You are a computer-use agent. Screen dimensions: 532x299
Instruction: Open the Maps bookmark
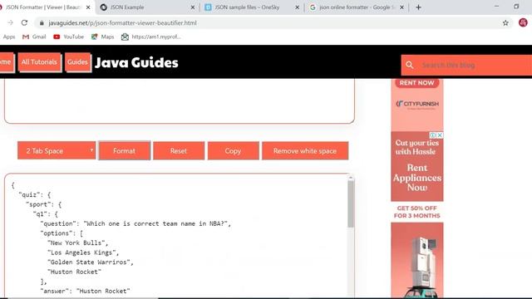[x=102, y=37]
